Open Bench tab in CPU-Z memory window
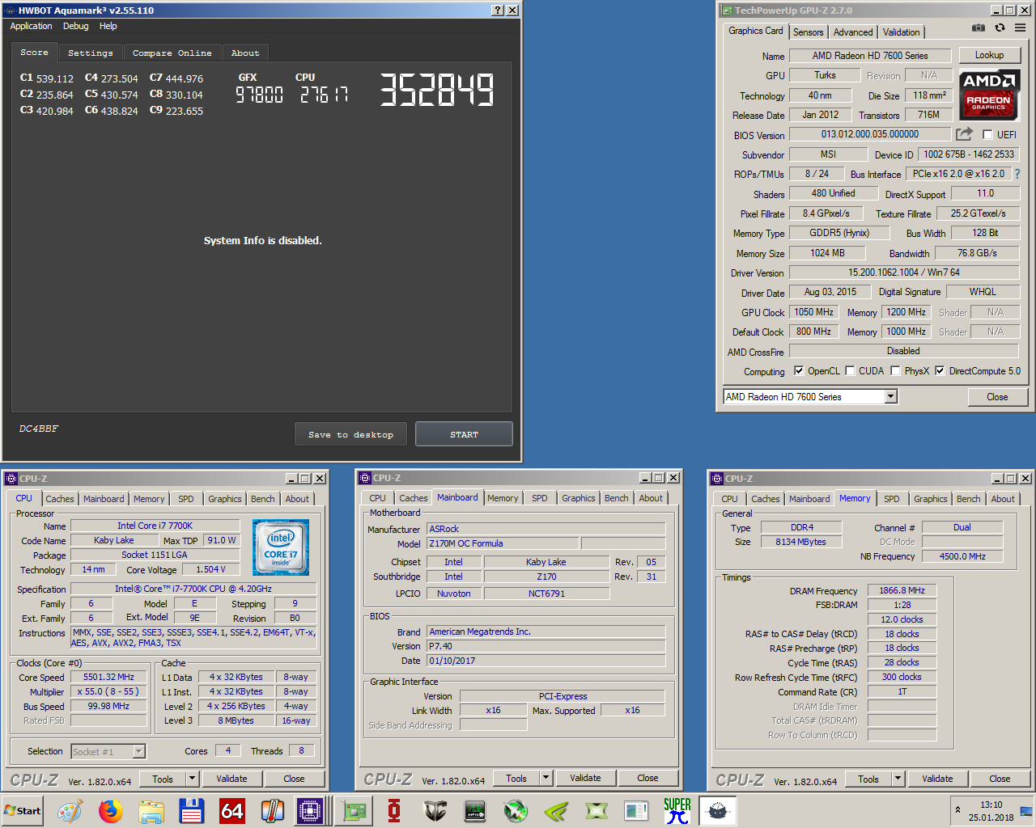The width and height of the screenshot is (1036, 828). (x=968, y=499)
